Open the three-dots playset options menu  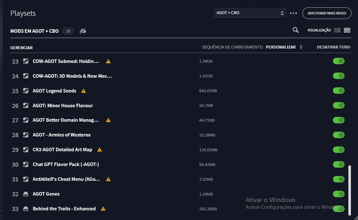(293, 13)
